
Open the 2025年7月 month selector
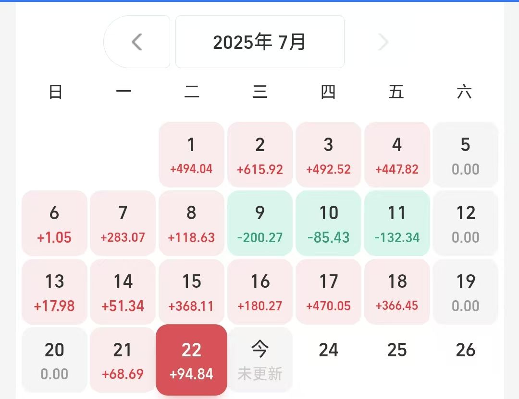[260, 42]
